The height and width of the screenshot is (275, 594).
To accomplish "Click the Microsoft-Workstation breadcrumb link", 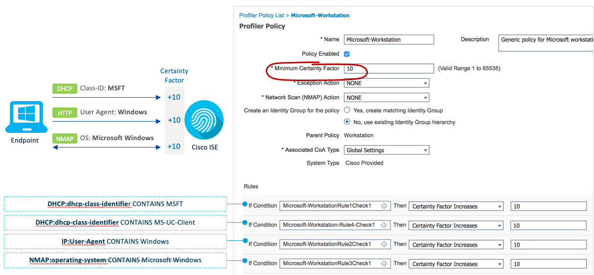I will (320, 16).
